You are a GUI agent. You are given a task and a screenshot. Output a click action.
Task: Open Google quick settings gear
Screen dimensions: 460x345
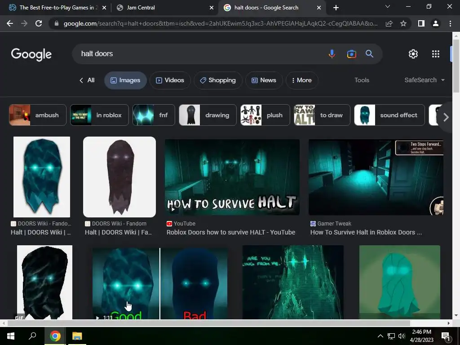click(x=413, y=54)
